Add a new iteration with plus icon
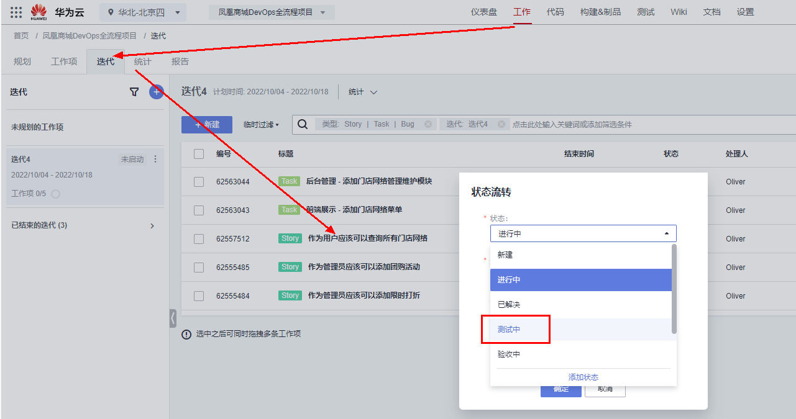The image size is (796, 419). click(156, 92)
